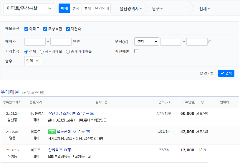Click floor value 고층/40
240x163 pixels.
pos(202,113)
